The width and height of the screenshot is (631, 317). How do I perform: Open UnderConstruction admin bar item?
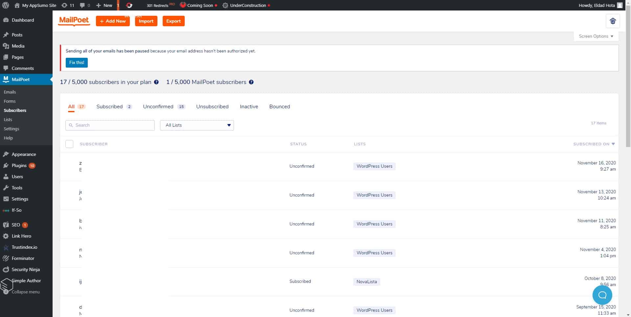click(246, 5)
